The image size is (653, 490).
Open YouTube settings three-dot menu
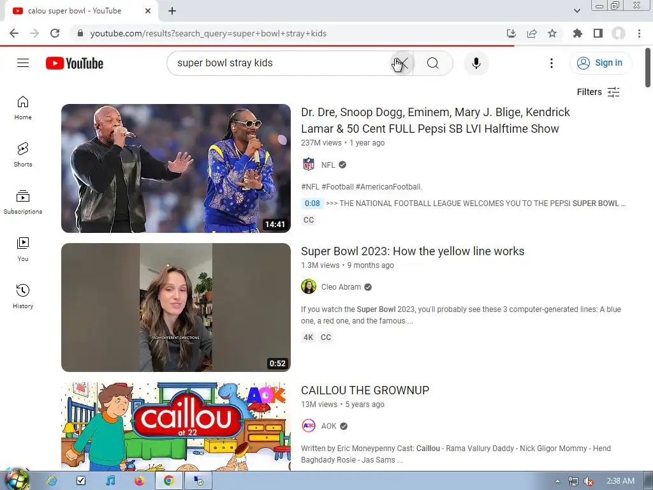(552, 63)
